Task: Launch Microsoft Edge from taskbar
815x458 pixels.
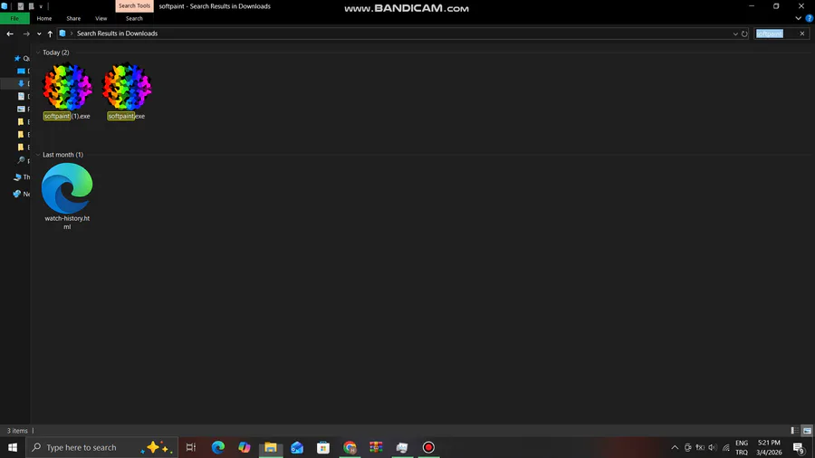Action: pyautogui.click(x=217, y=447)
